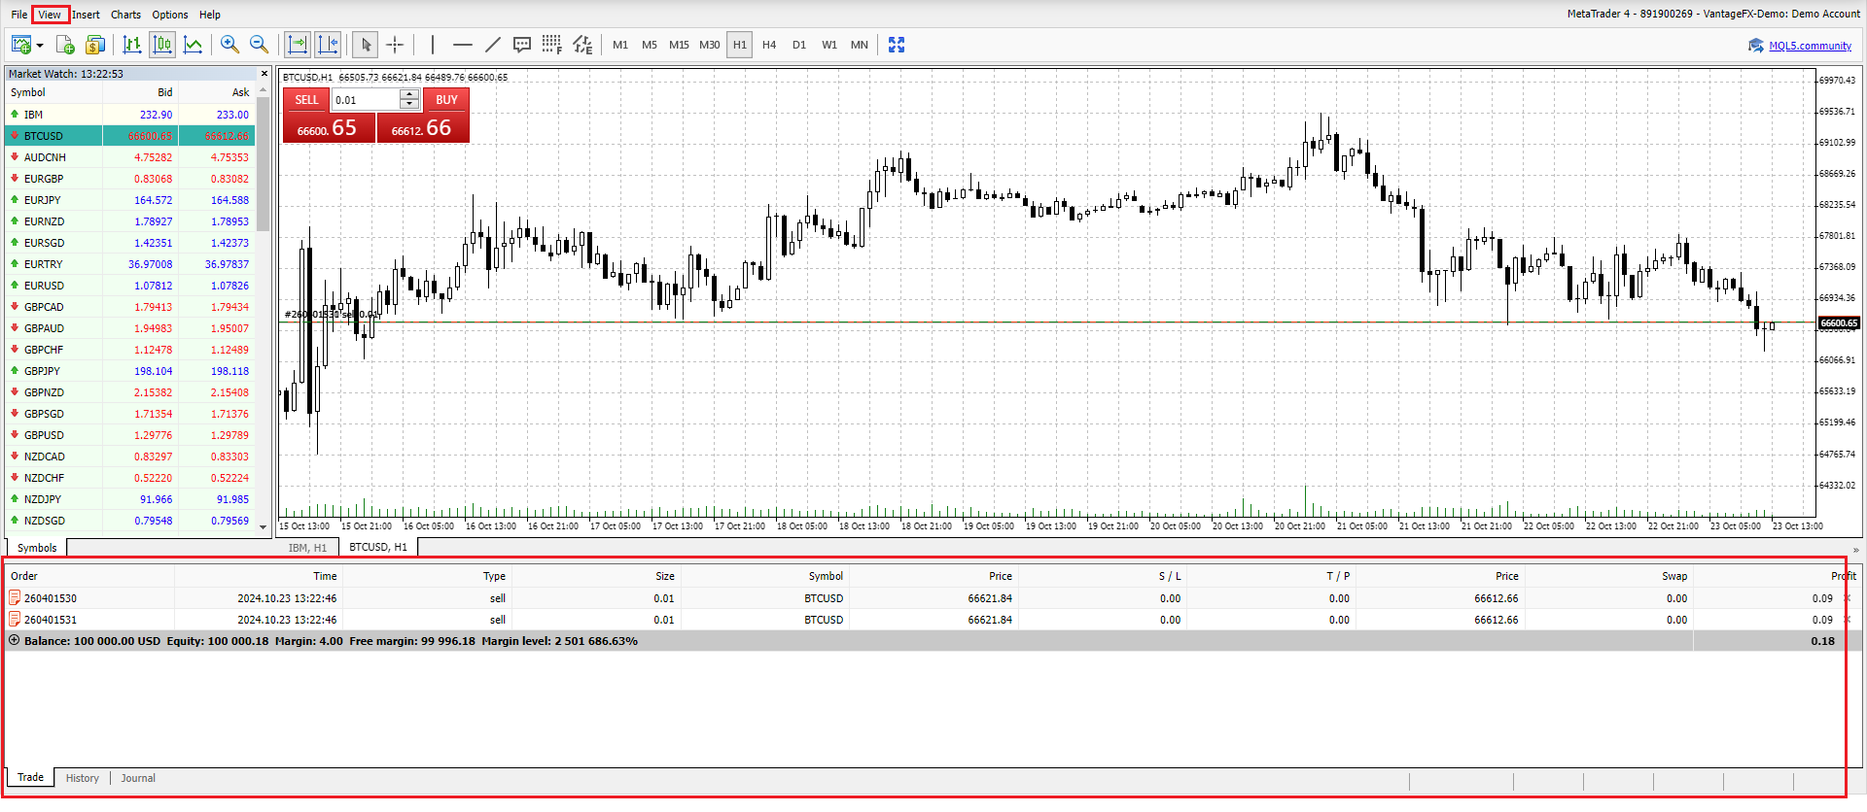Select the horizontal line drawing tool

[x=463, y=45]
